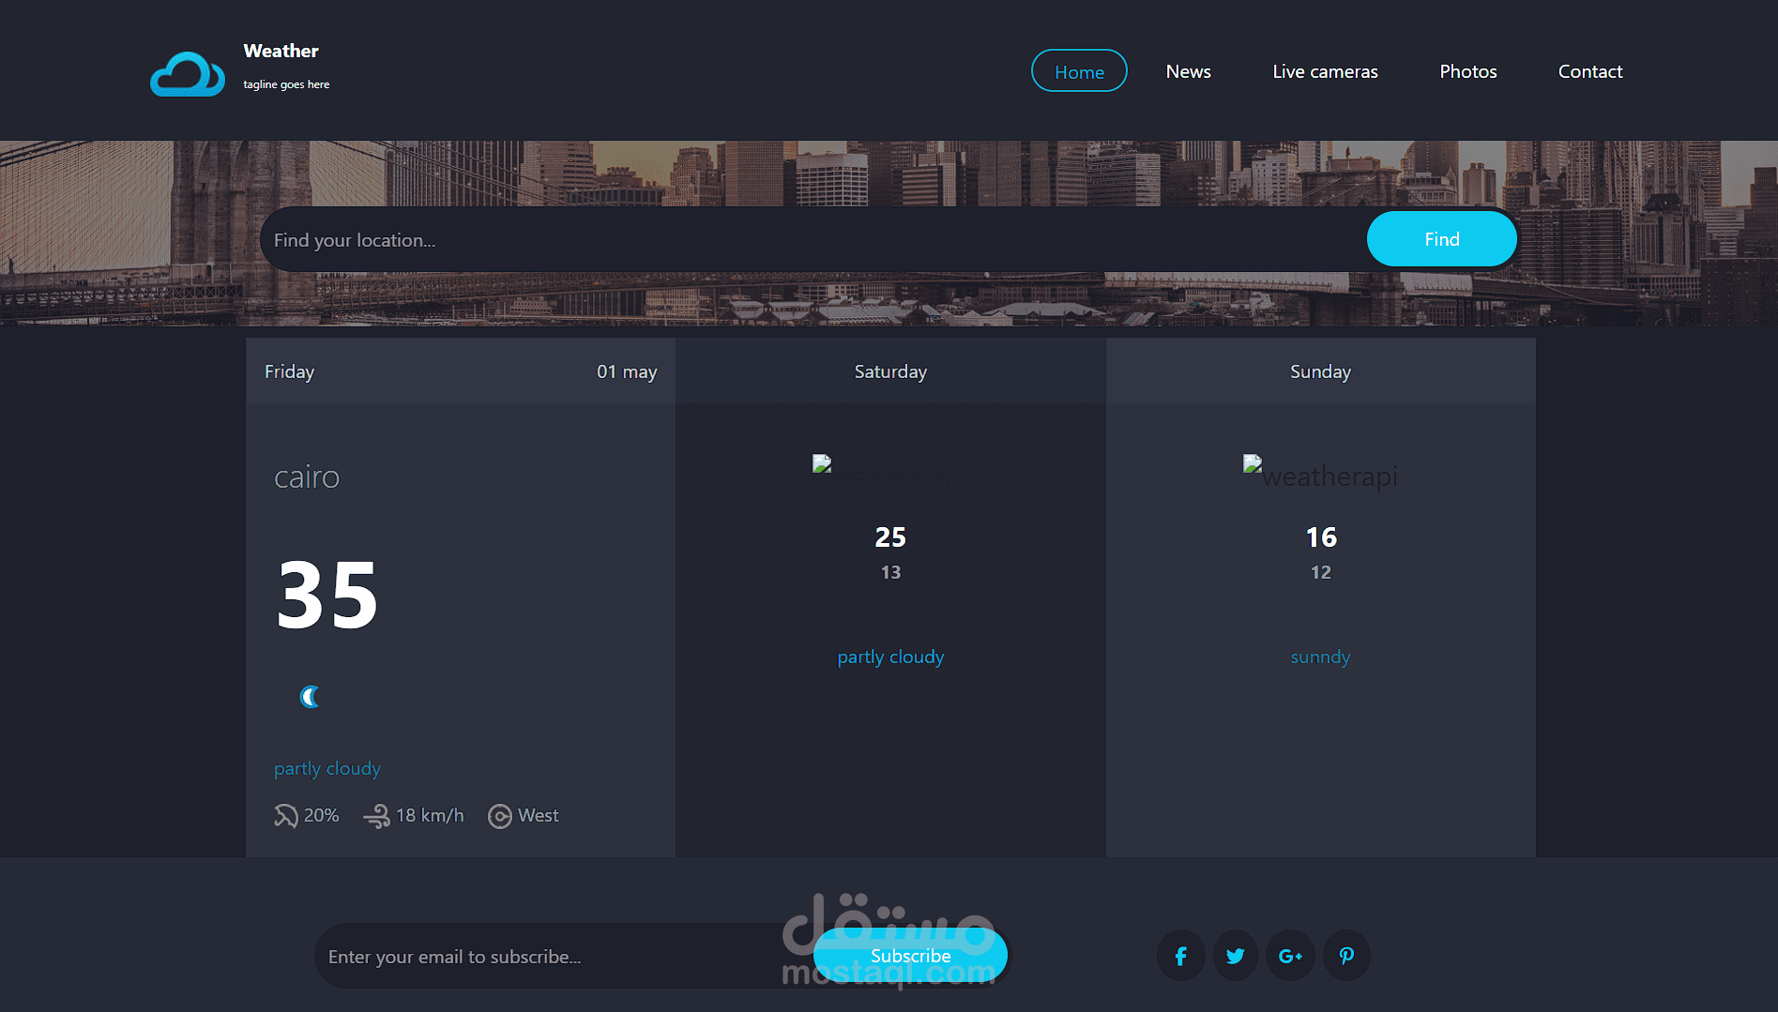Click the wind icon beside 18 km/h
Image resolution: width=1778 pixels, height=1012 pixels.
tap(376, 816)
